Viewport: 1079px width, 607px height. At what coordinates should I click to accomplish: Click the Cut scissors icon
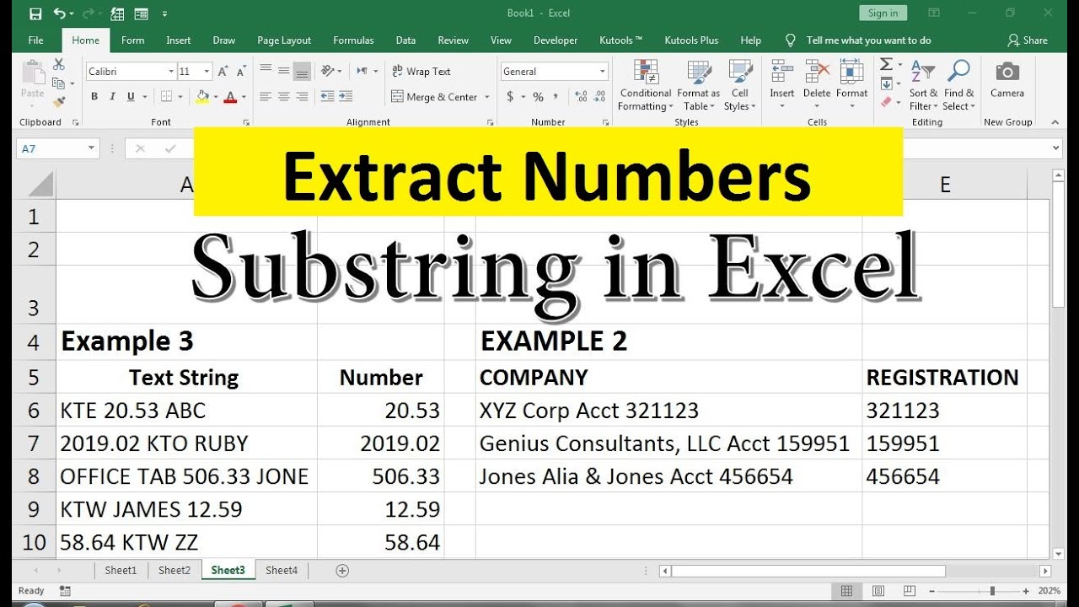click(58, 64)
